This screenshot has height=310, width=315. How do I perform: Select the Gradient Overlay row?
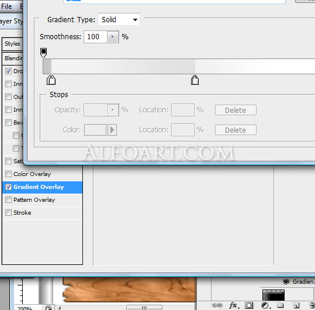[x=43, y=187]
